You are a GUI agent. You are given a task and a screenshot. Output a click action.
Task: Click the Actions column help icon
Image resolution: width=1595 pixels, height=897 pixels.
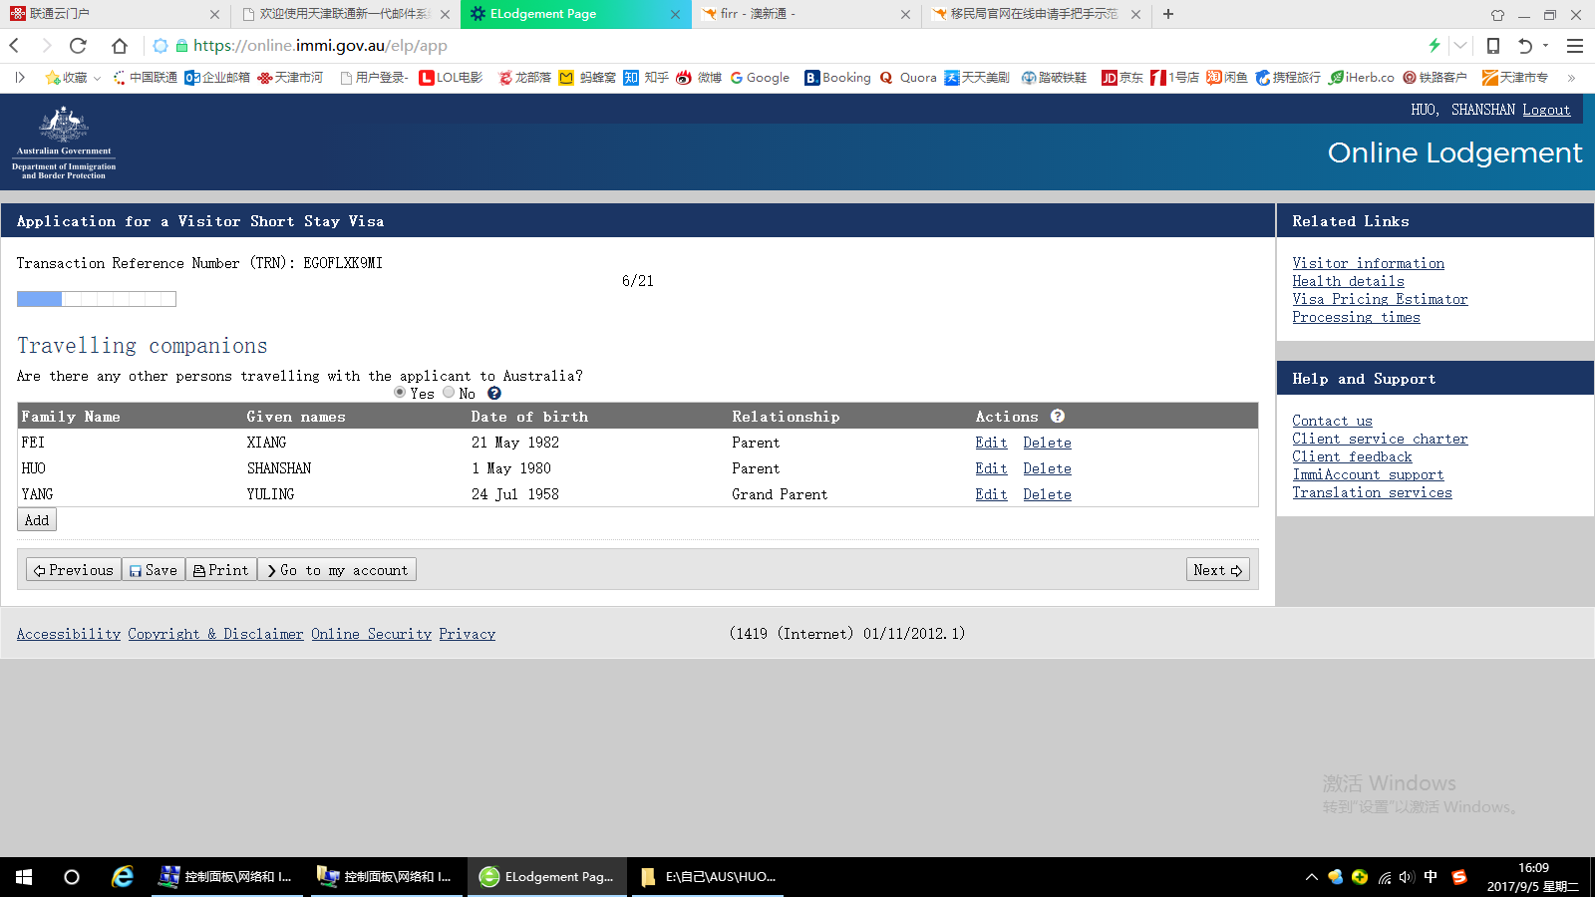pyautogui.click(x=1058, y=417)
